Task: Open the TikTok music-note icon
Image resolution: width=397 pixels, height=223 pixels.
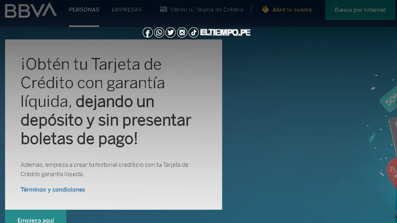Action: 193,32
